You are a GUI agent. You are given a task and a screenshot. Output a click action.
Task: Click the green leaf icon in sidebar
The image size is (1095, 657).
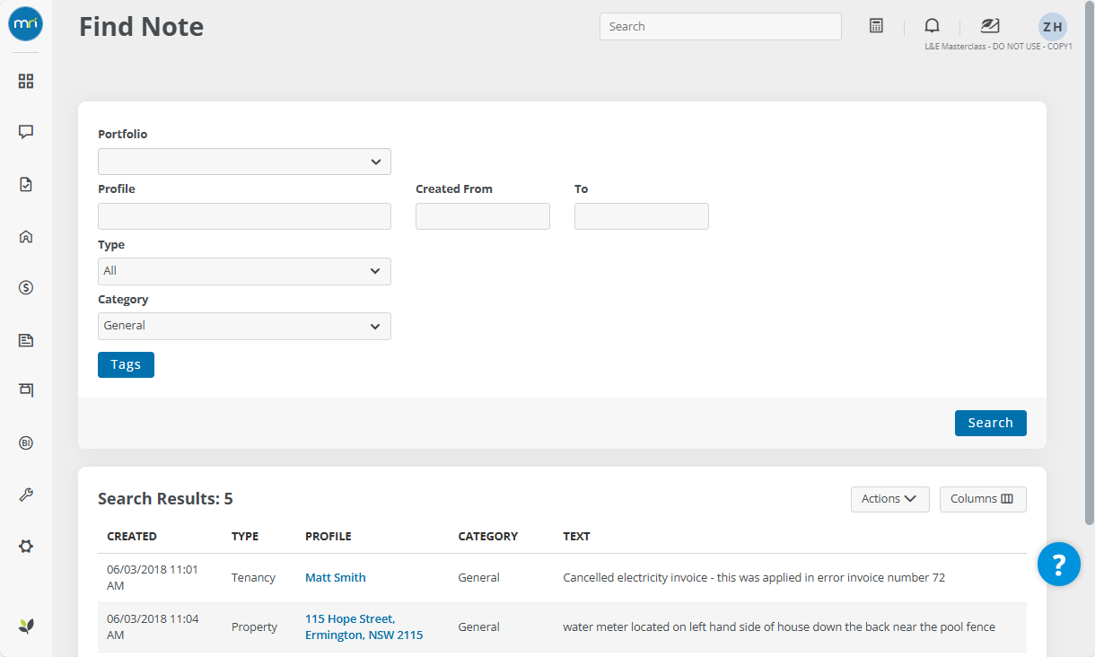click(26, 626)
